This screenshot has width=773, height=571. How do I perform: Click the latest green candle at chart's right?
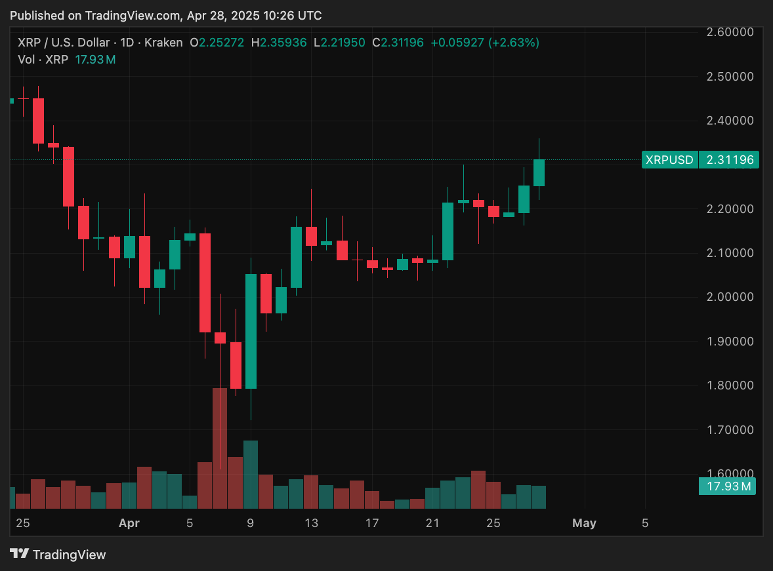[x=539, y=172]
